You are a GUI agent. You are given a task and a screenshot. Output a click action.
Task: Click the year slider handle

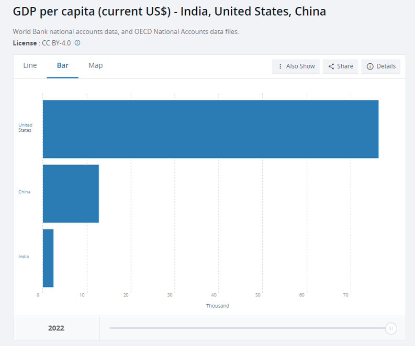390,328
